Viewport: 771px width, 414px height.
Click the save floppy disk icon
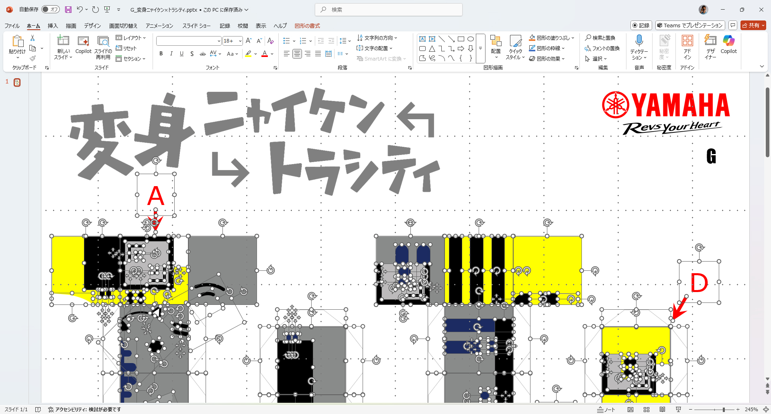coord(68,10)
